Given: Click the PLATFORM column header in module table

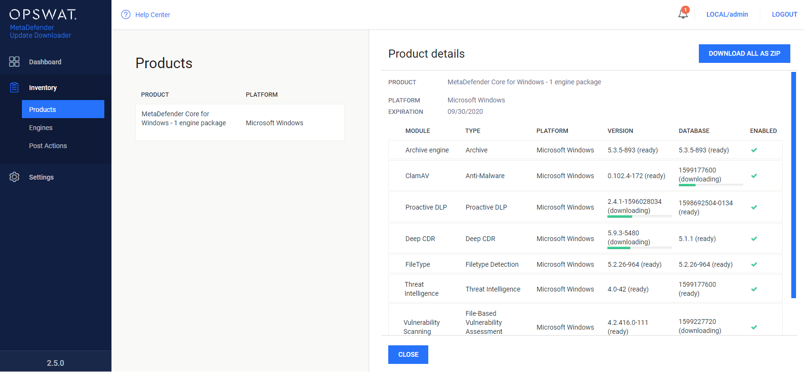Looking at the screenshot, I should point(552,131).
